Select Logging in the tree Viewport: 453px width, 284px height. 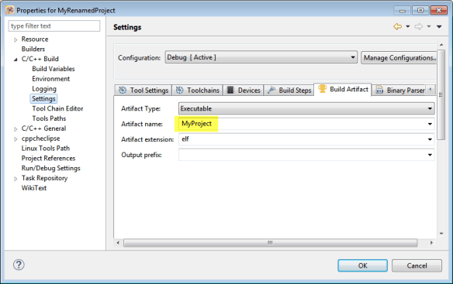[44, 89]
